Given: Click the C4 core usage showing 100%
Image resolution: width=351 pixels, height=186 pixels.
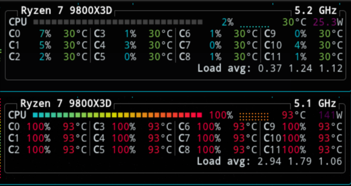Looking at the screenshot, I should click(124, 139).
